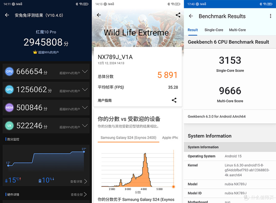Tap the 12° start point on temperature graph
Image resolution: width=276 pixels, height=203 pixels.
click(8, 166)
